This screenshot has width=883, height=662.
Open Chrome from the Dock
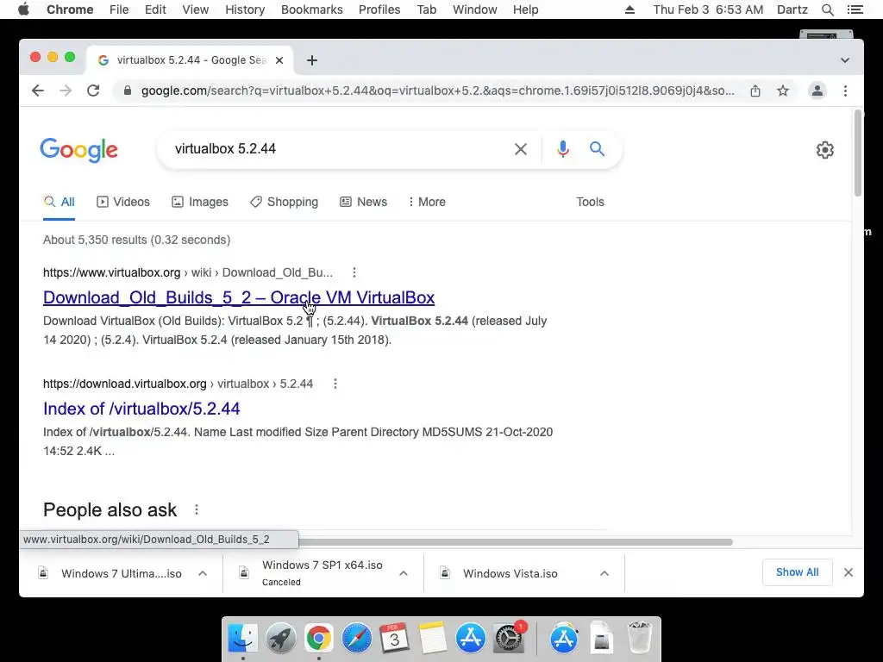(319, 639)
